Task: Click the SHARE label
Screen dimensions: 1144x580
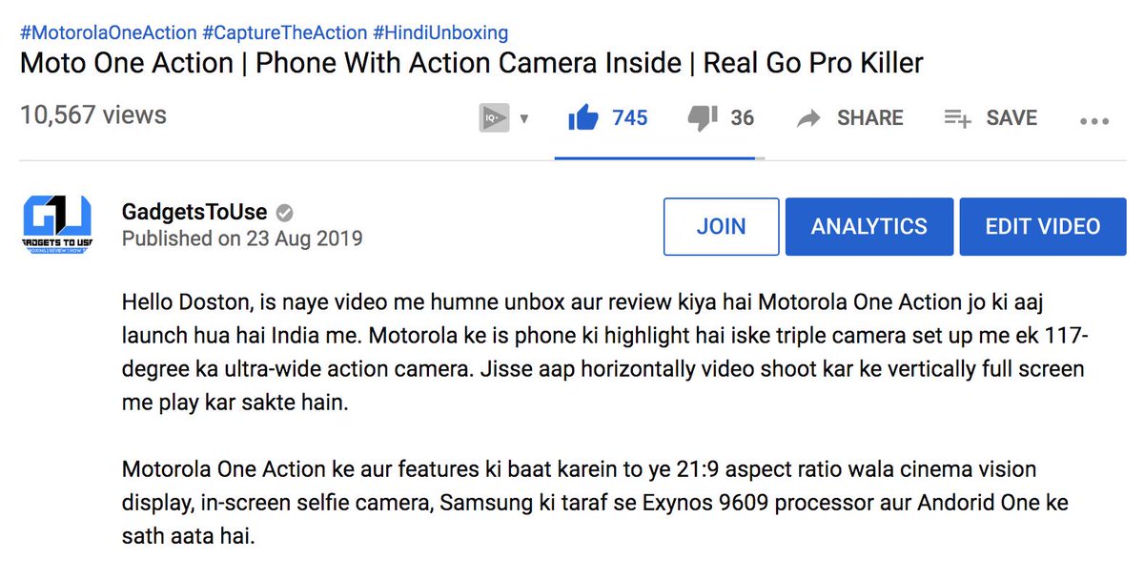Action: coord(870,118)
